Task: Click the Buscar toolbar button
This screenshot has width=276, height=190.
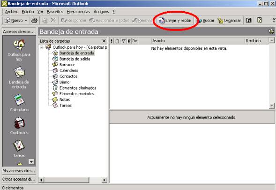Action: pos(206,21)
